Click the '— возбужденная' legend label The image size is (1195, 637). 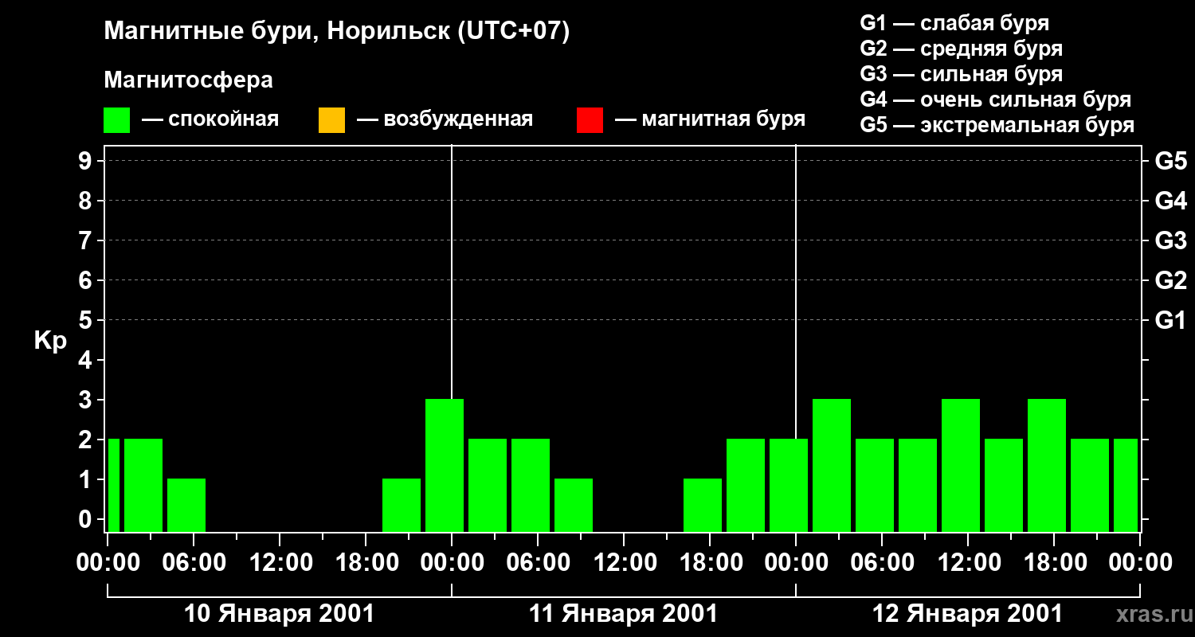(445, 119)
